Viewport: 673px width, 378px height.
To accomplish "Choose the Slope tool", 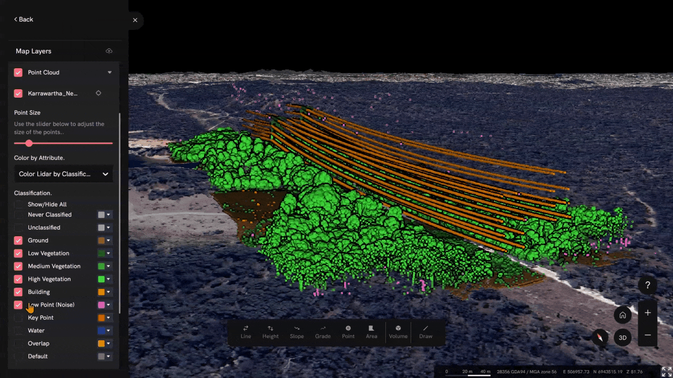I will tap(297, 332).
